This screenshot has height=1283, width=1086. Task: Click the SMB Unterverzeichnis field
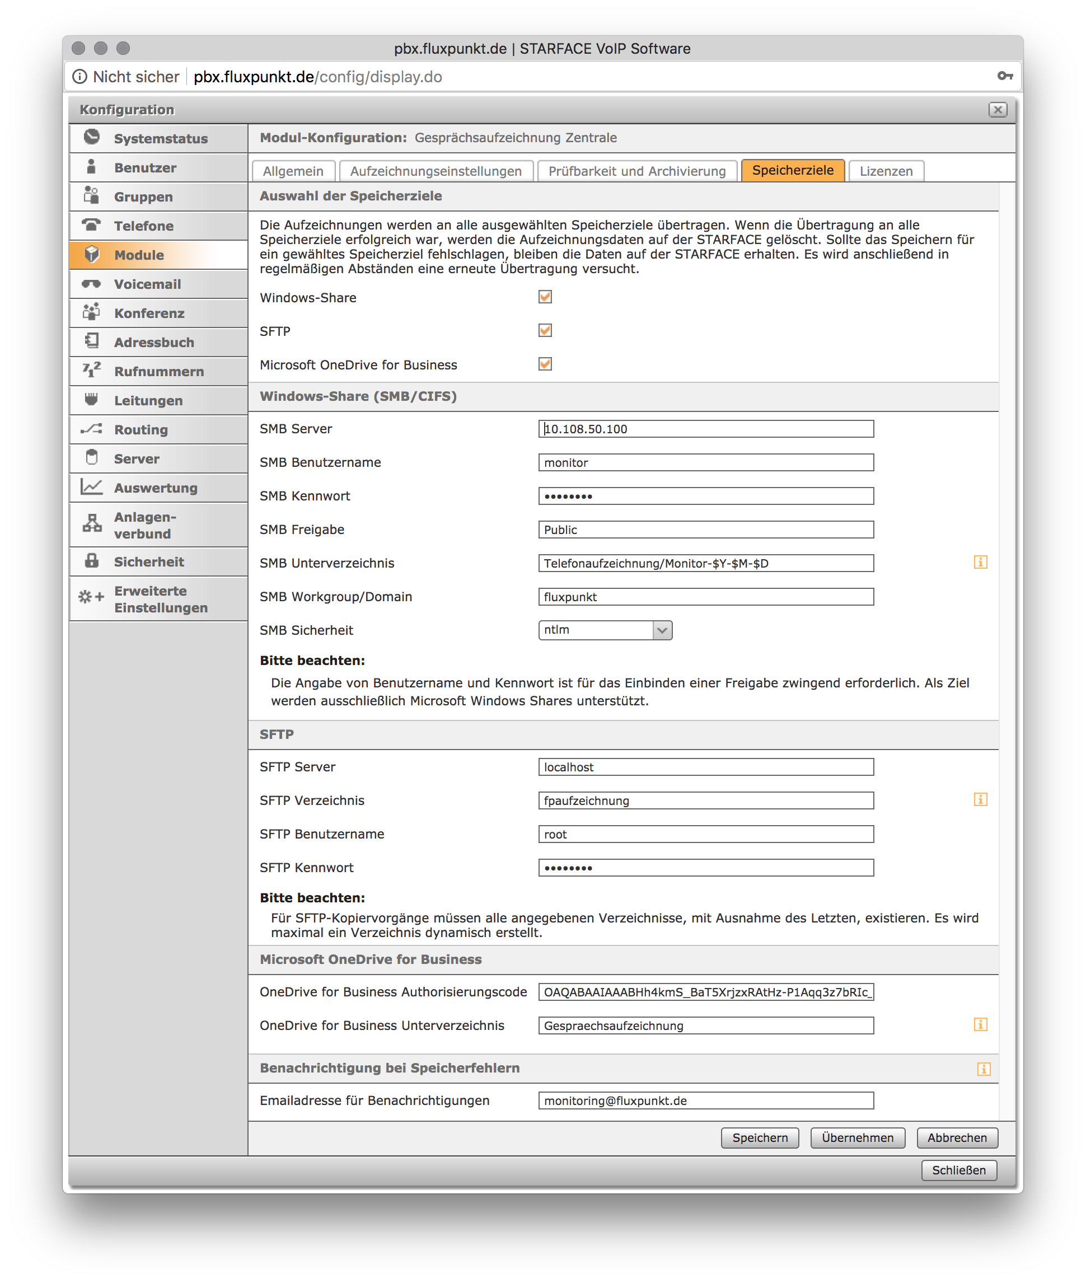click(706, 563)
